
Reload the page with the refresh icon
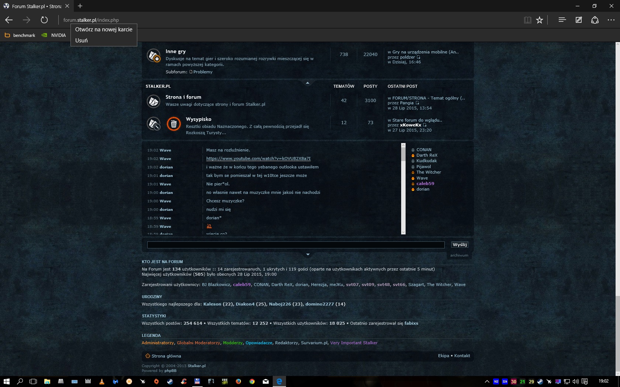tap(44, 20)
